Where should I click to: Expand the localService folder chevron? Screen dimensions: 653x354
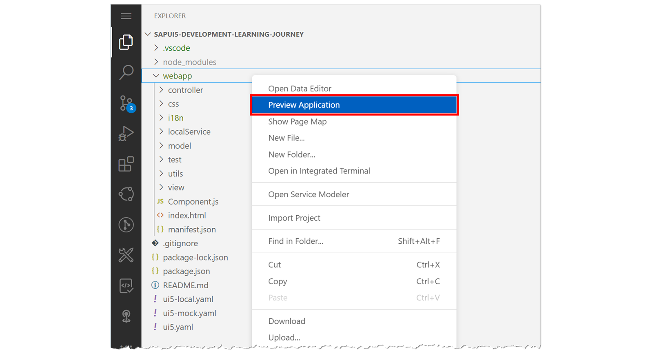tap(161, 131)
